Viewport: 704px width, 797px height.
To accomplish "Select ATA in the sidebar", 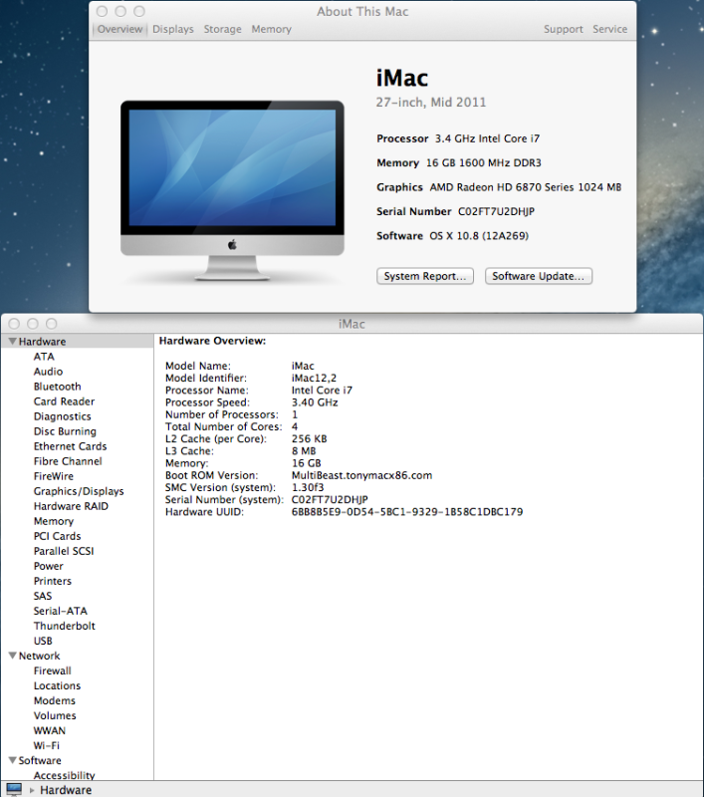I will click(x=44, y=357).
